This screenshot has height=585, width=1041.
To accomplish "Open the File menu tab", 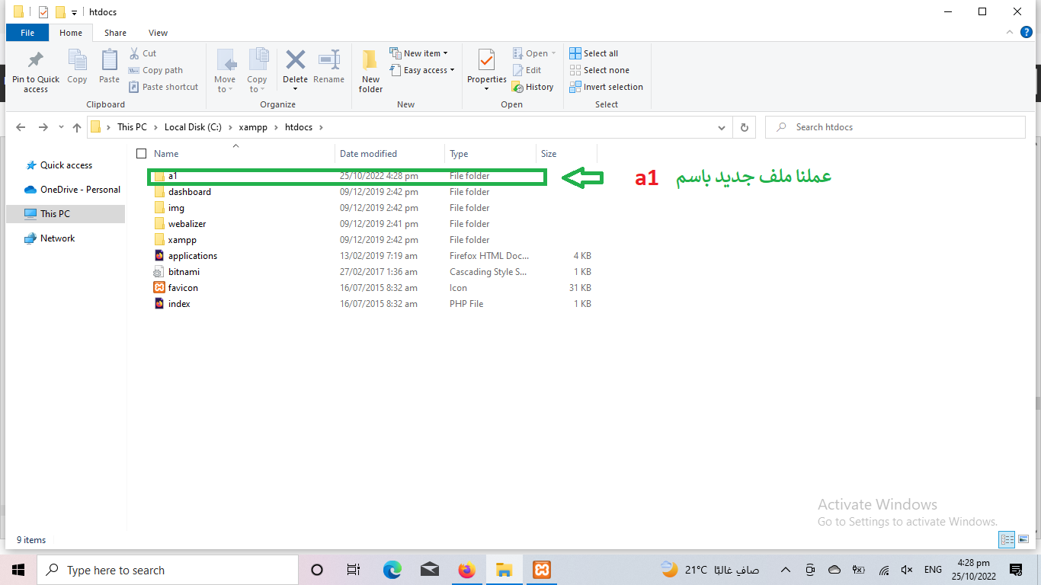I will [27, 33].
